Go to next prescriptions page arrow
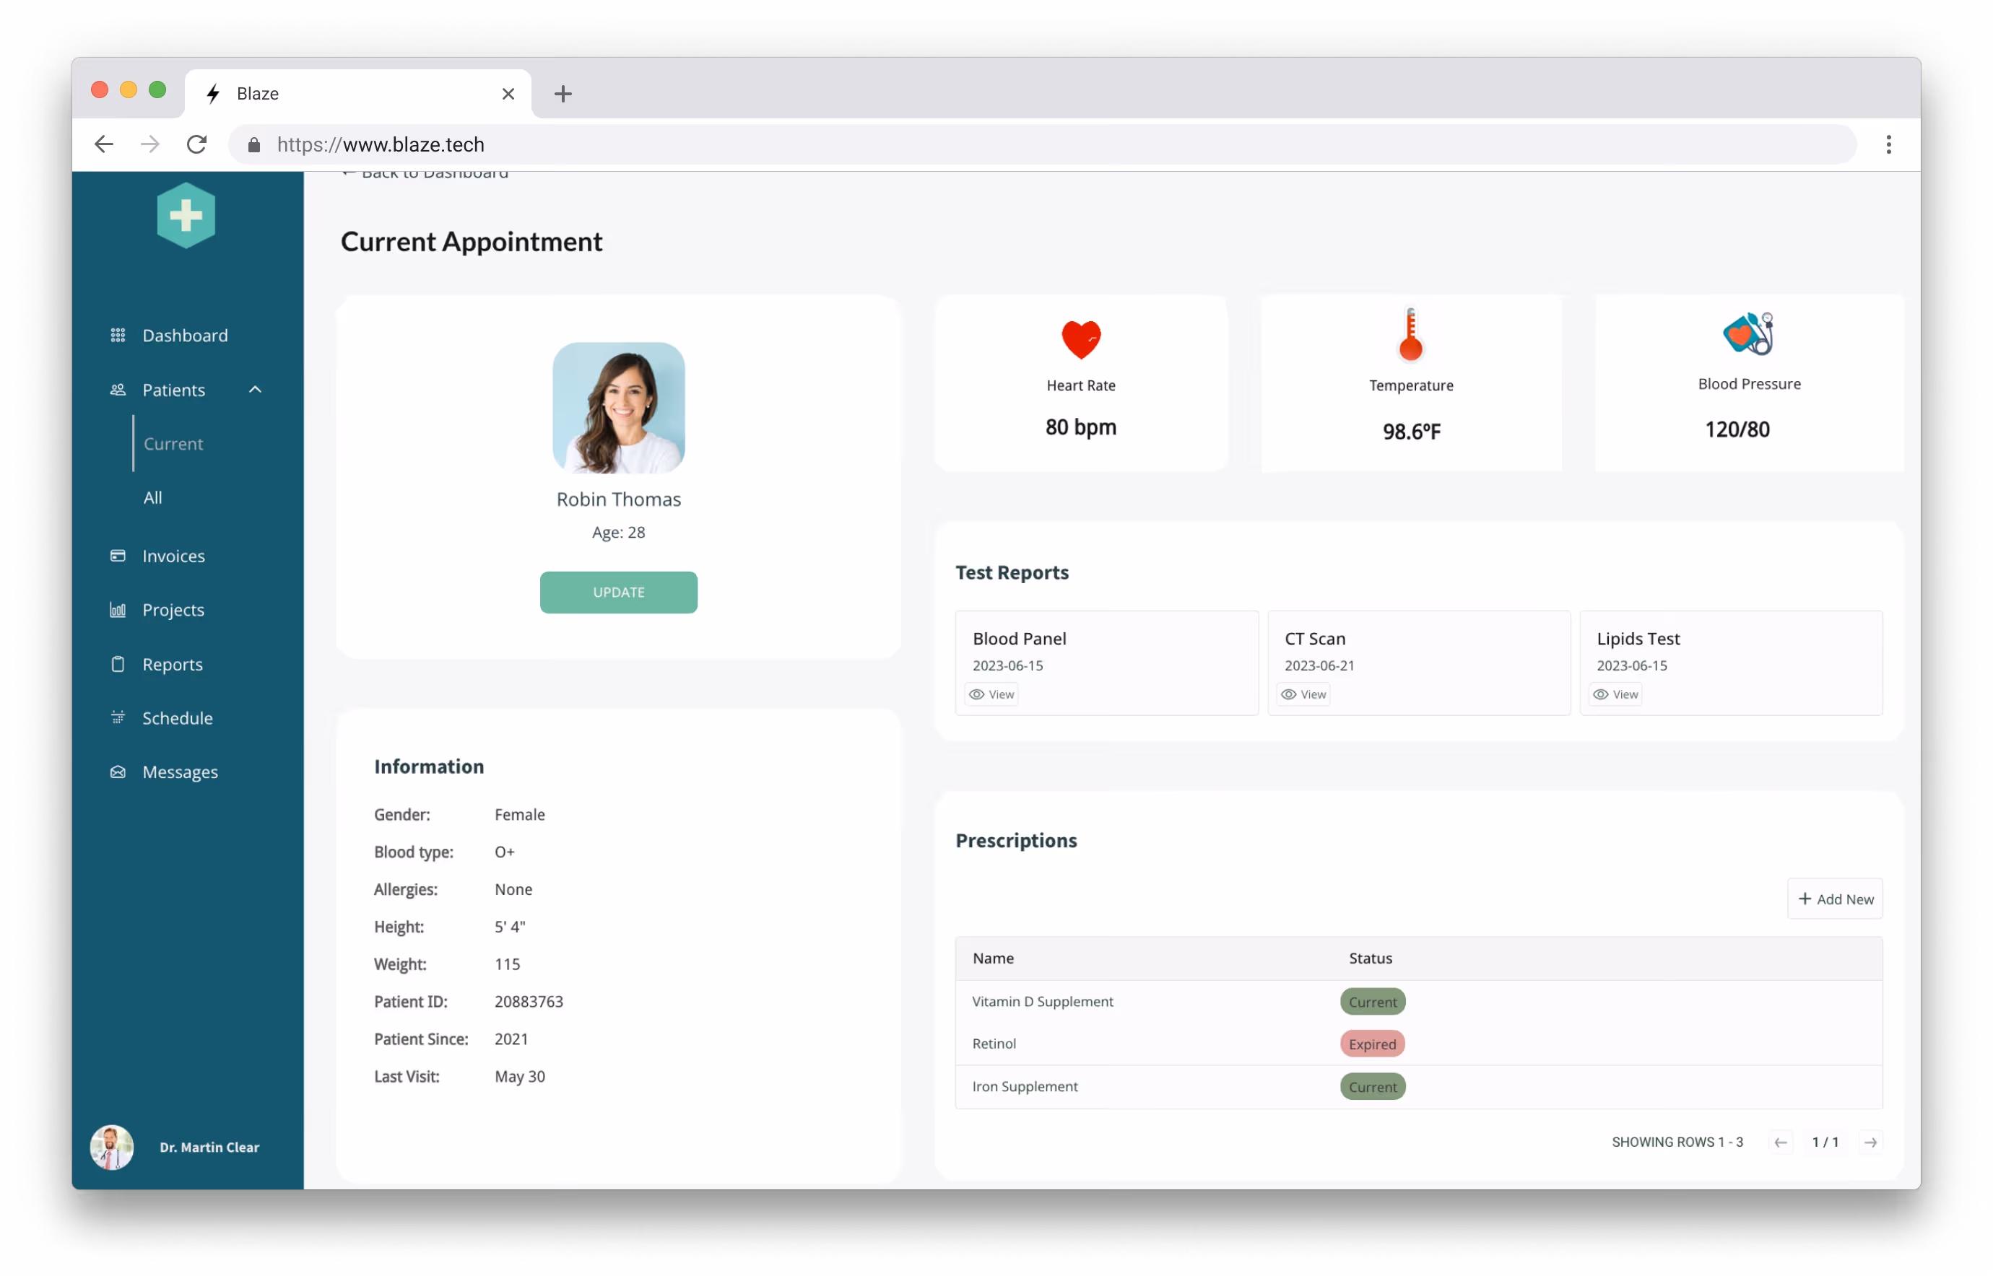 pyautogui.click(x=1870, y=1142)
